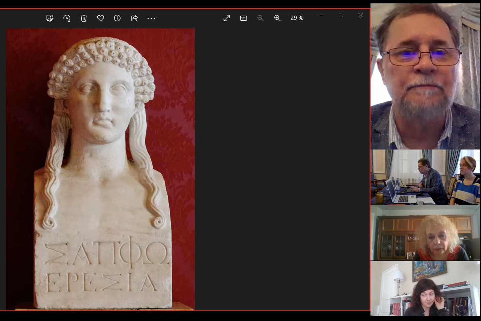Open the See more options menu

(151, 18)
